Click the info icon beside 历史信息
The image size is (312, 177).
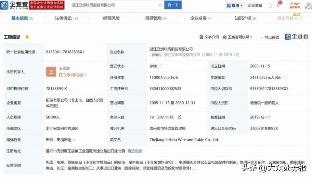tap(301, 18)
